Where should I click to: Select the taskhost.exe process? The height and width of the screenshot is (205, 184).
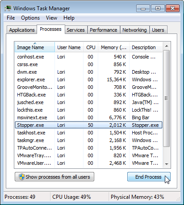click(x=88, y=133)
